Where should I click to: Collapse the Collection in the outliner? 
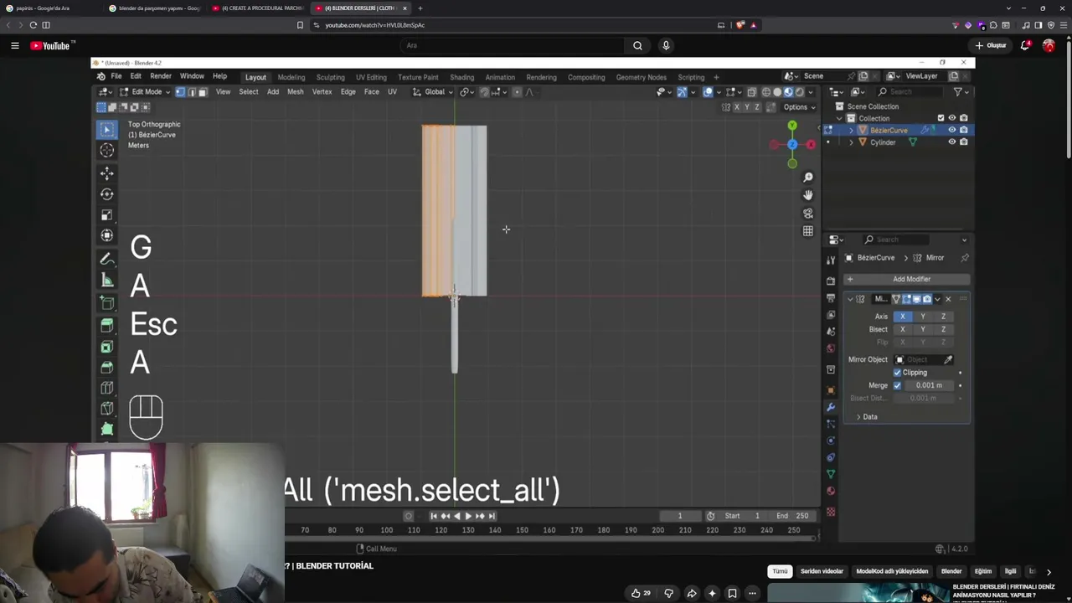coord(839,118)
